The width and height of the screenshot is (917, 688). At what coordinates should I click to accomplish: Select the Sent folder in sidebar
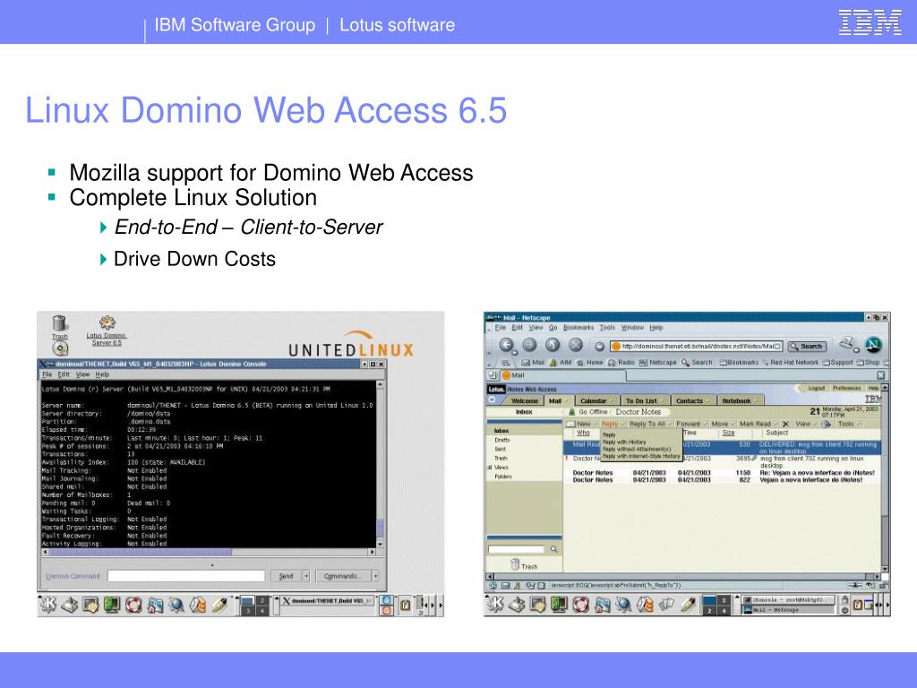(501, 450)
